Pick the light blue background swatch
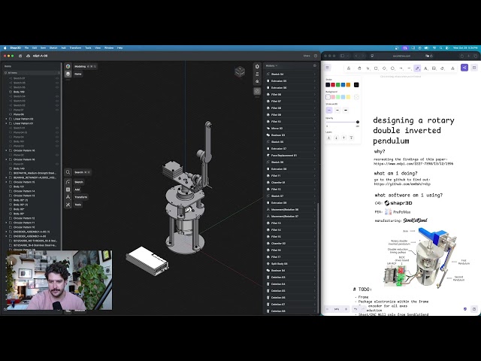The height and width of the screenshot is (361, 481). 343,97
